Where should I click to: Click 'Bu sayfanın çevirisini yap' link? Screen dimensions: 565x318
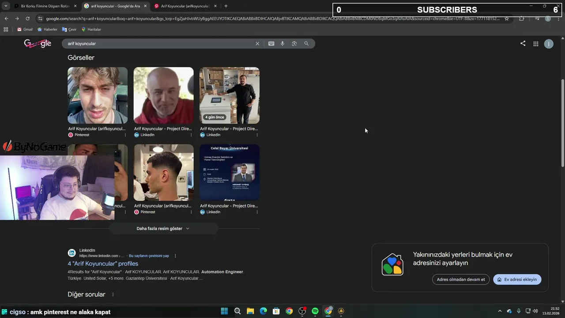(x=149, y=256)
